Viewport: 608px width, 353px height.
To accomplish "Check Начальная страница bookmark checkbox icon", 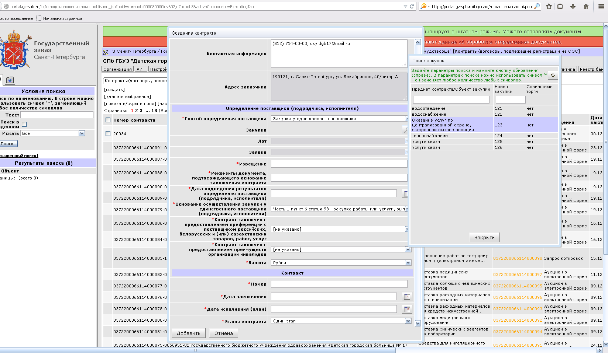I will (x=39, y=18).
